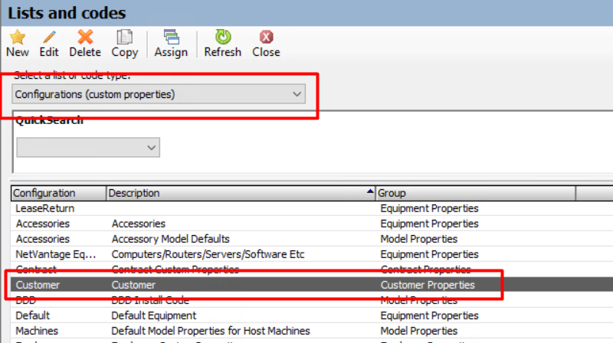Click Model Properties cell in Machines row
This screenshot has height=343, width=613.
pos(418,331)
